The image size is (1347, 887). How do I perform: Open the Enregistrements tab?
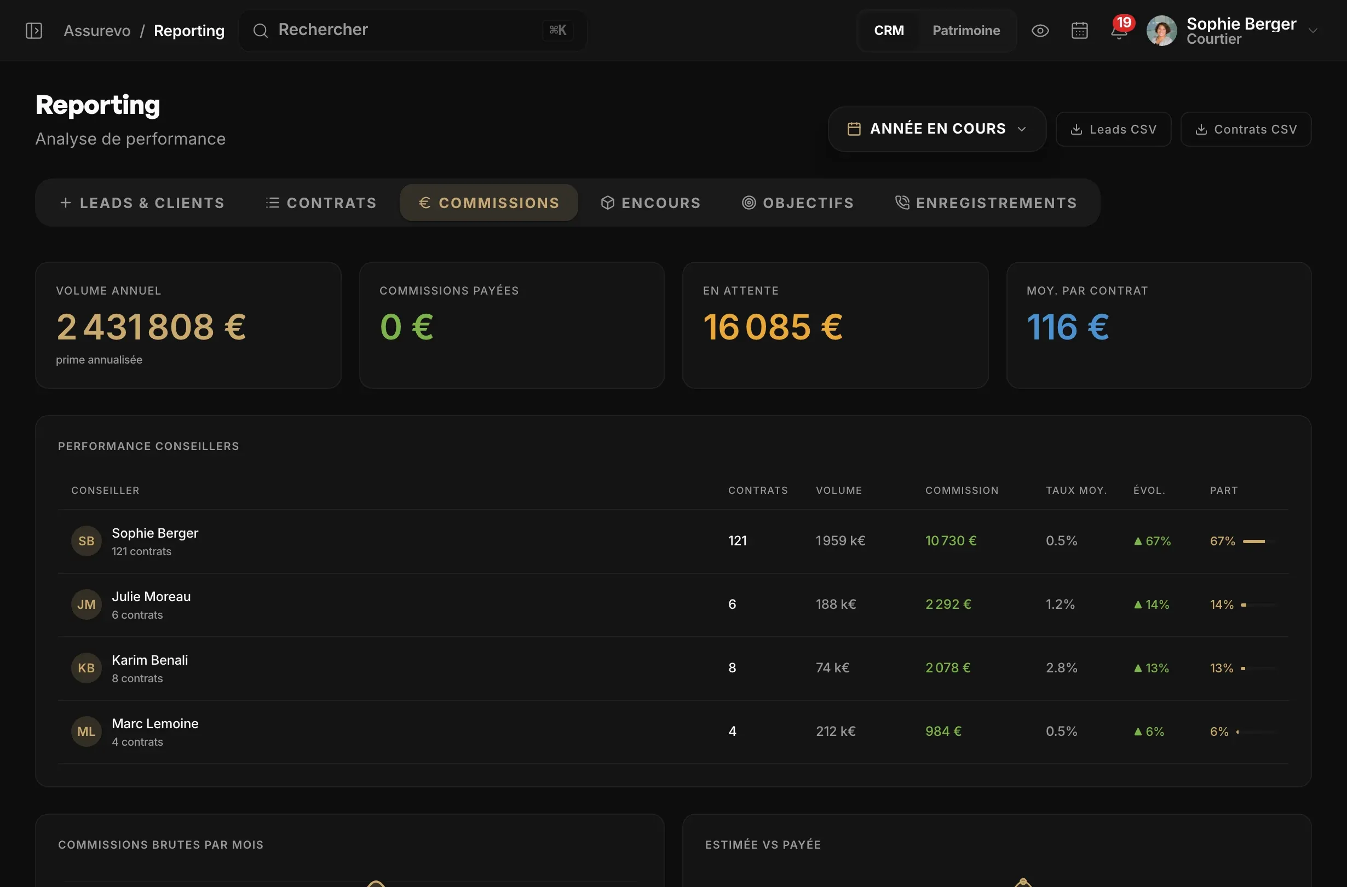(986, 203)
